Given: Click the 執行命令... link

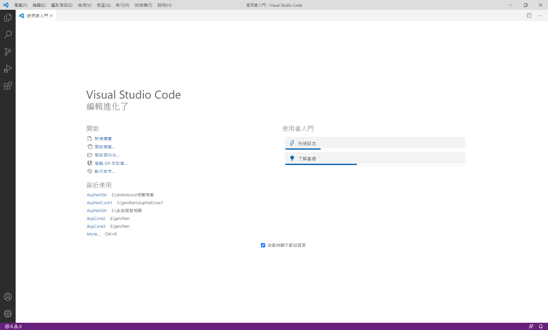Looking at the screenshot, I should coord(105,171).
